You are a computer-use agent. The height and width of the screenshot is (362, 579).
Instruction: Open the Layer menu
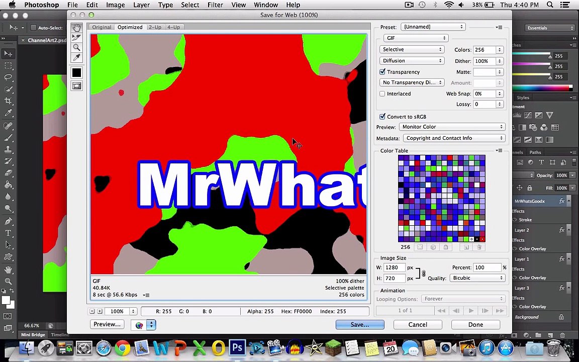[x=141, y=5]
